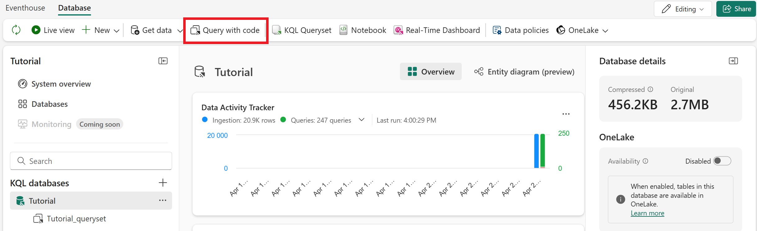The image size is (757, 231).
Task: Click the Coming soon badge
Action: (100, 124)
